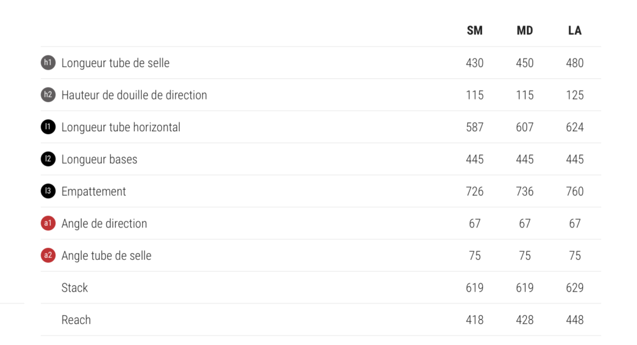Click the Reach row label
The height and width of the screenshot is (345, 637).
[x=76, y=320]
